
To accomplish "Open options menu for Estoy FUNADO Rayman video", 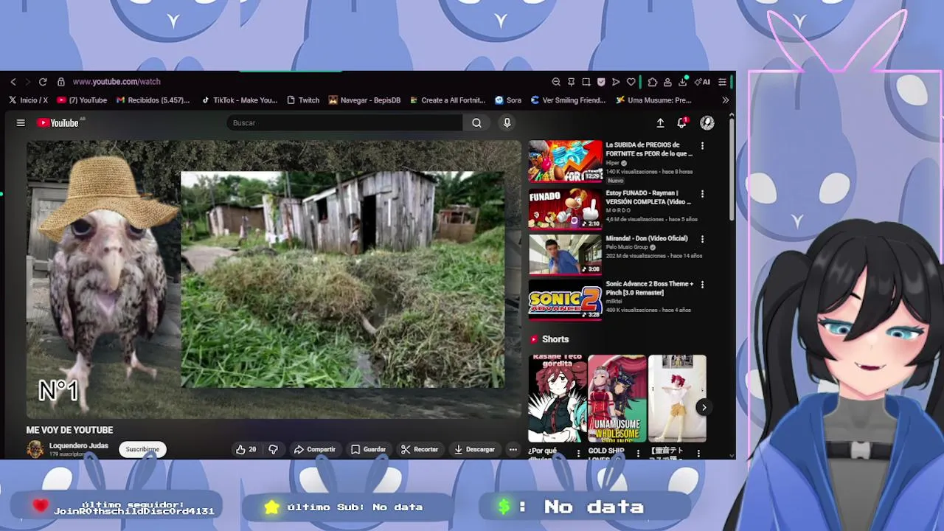I will tap(702, 194).
